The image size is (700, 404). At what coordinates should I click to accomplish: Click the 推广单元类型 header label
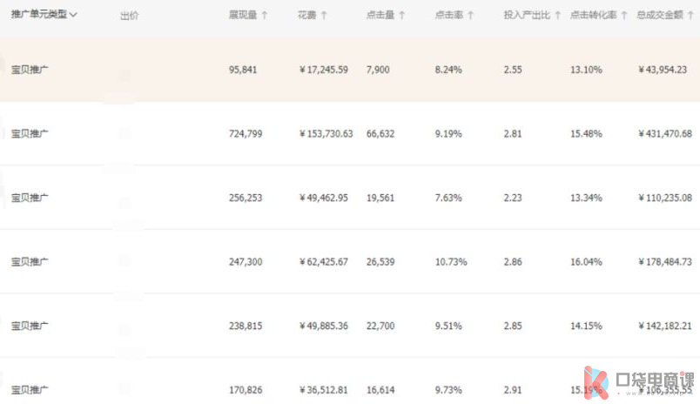(38, 15)
